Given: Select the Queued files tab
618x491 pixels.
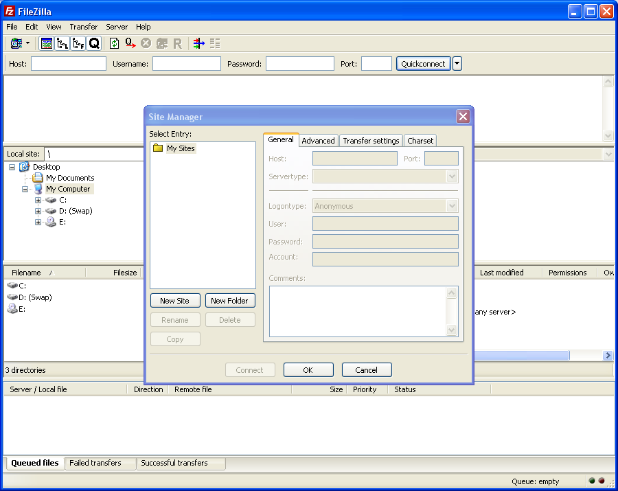Looking at the screenshot, I should (35, 463).
